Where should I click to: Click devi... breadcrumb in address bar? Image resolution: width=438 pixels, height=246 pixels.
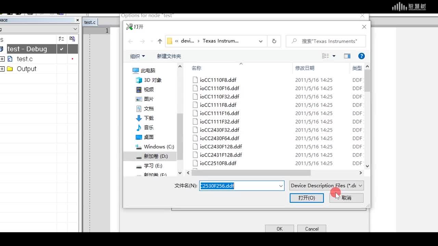click(187, 41)
